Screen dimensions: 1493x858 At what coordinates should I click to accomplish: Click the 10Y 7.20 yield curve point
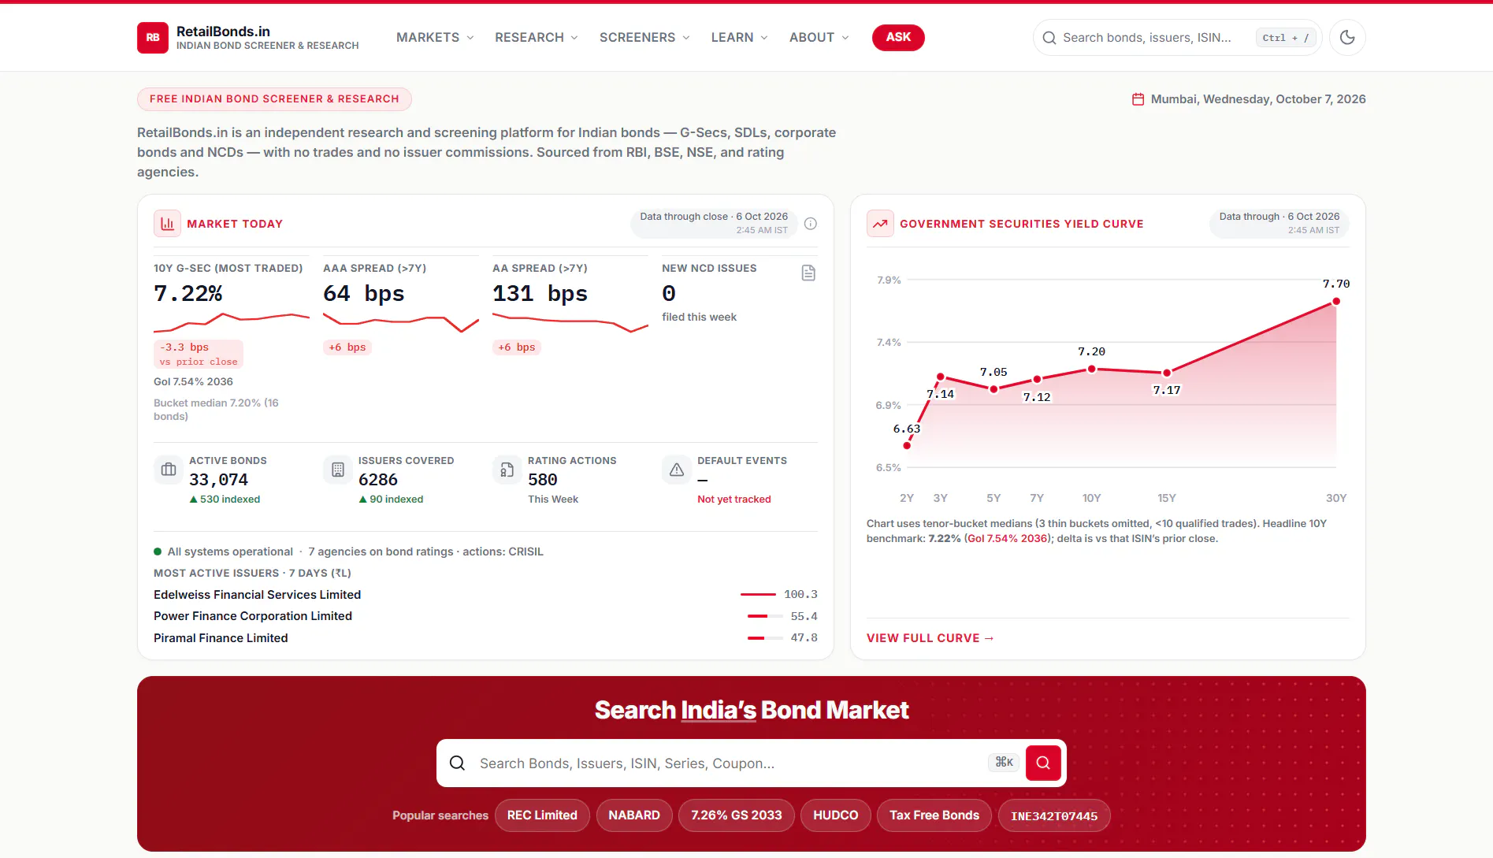point(1091,369)
